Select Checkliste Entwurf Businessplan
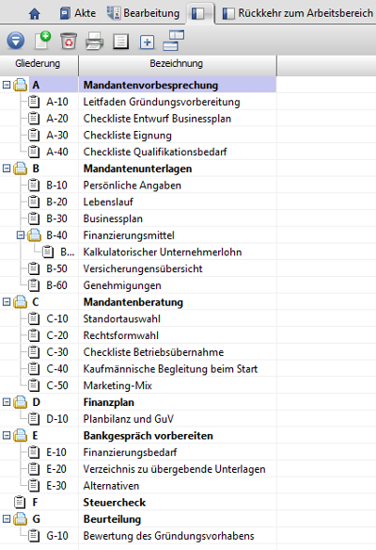 click(157, 119)
